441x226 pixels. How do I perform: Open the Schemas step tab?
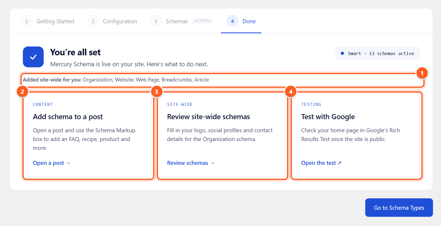182,21
